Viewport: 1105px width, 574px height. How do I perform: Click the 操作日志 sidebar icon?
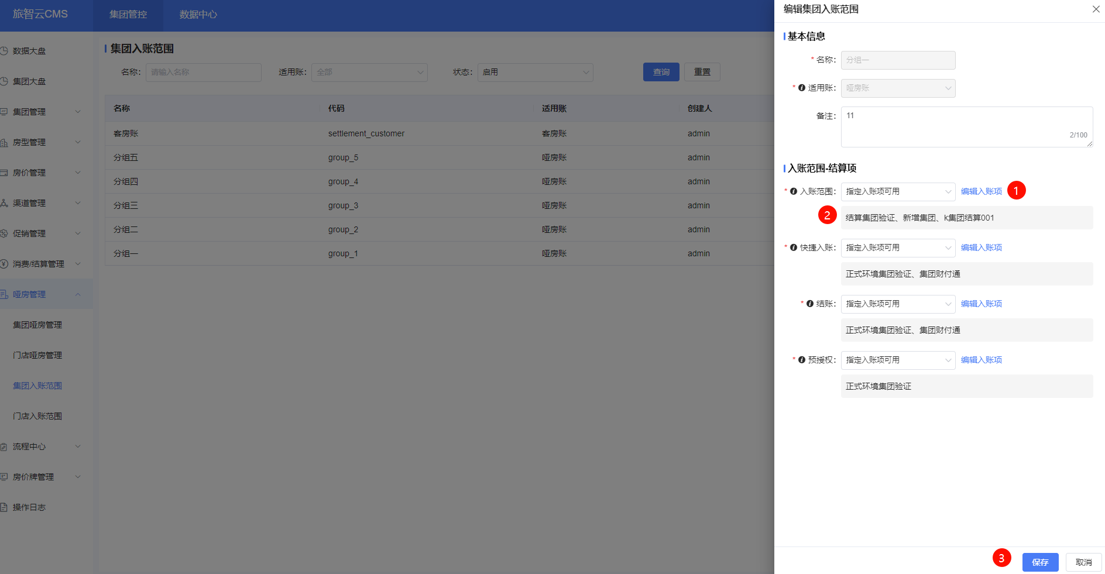pos(4,507)
